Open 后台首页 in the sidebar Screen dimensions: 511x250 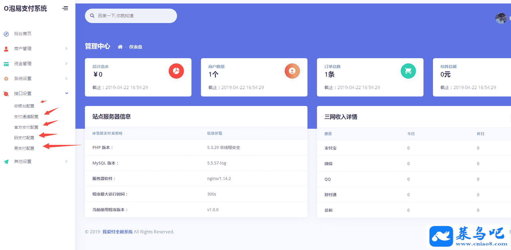pos(23,33)
